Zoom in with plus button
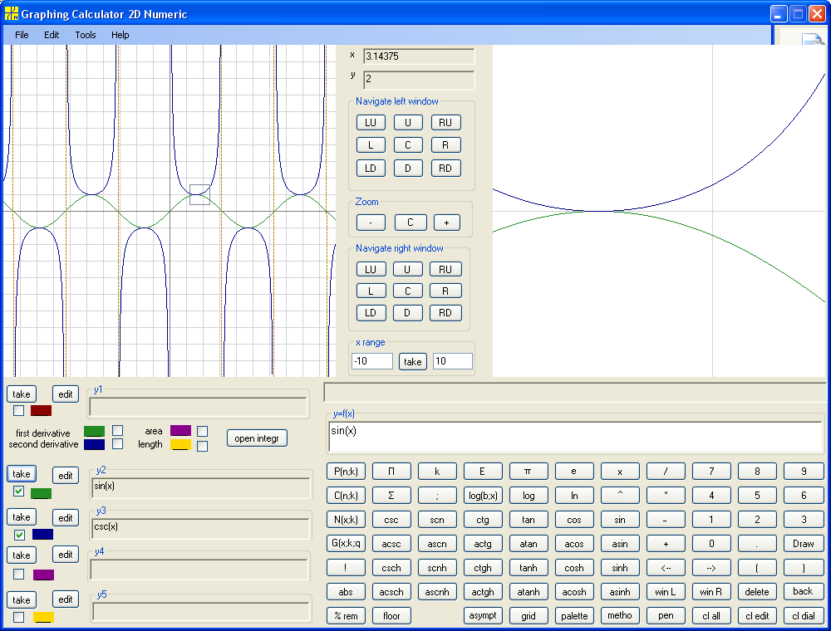The width and height of the screenshot is (831, 631). click(x=446, y=223)
